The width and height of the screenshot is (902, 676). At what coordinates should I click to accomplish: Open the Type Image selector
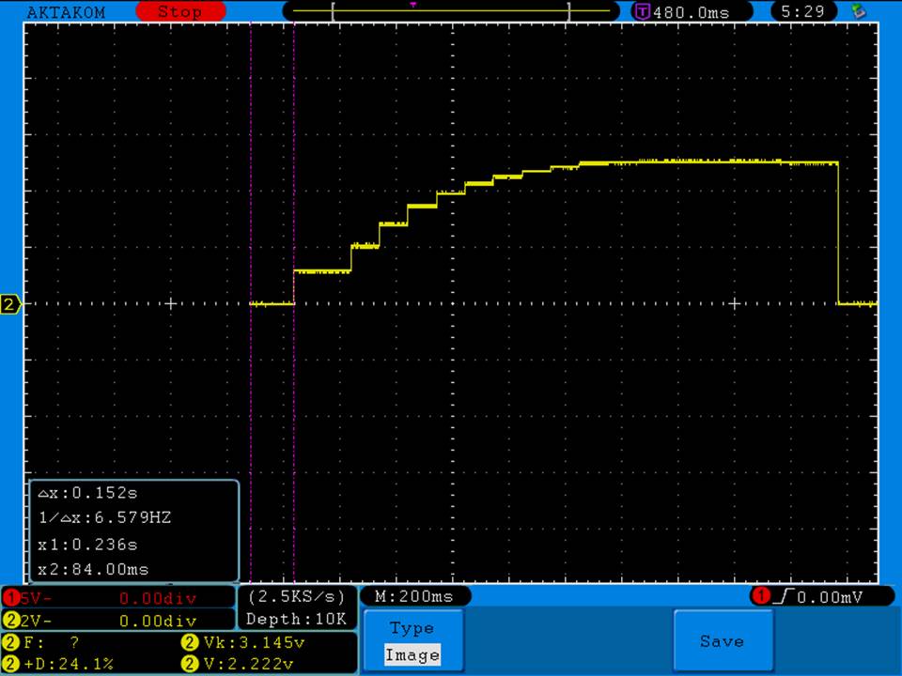tap(412, 641)
